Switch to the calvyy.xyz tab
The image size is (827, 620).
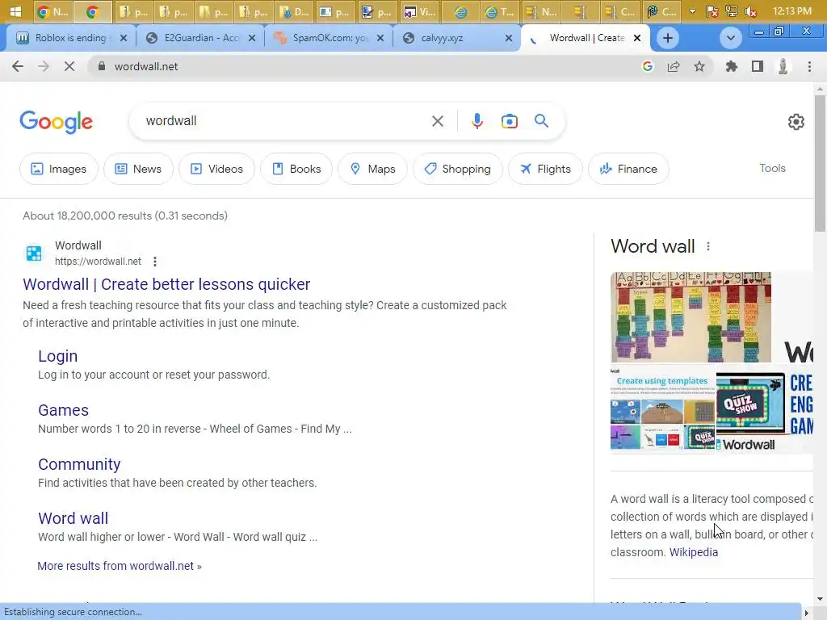pyautogui.click(x=458, y=38)
